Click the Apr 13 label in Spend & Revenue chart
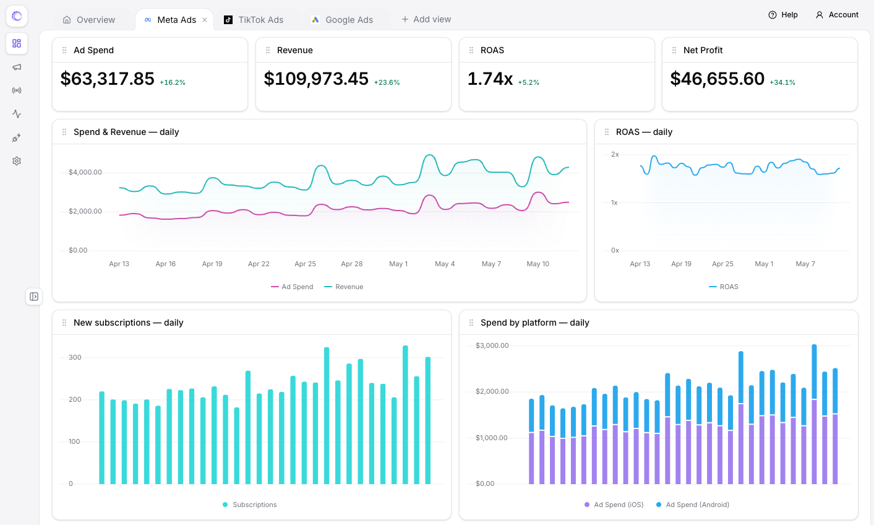This screenshot has height=525, width=874. (x=119, y=264)
